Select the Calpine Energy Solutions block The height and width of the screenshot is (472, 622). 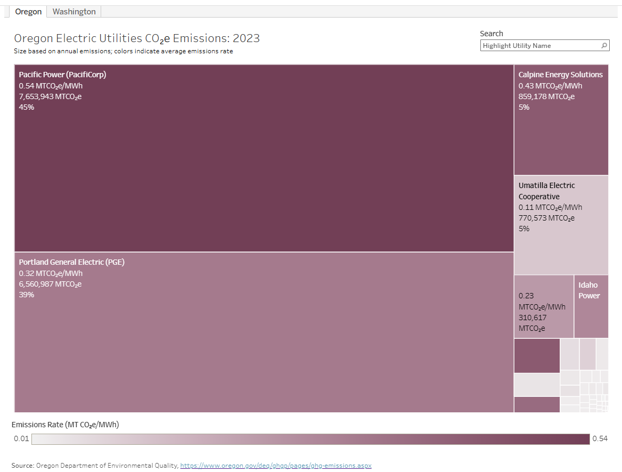pos(561,120)
